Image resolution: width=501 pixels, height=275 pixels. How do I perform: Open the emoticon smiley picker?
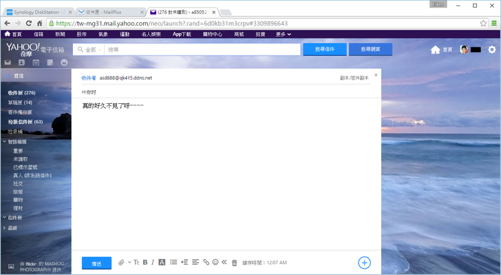coord(215,263)
